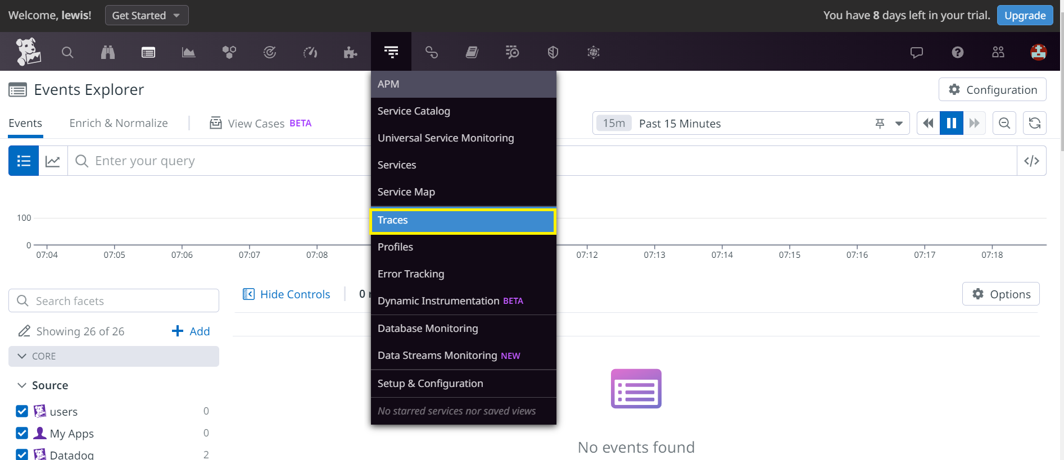Open Setup & Configuration item
The image size is (1064, 460).
pos(463,384)
